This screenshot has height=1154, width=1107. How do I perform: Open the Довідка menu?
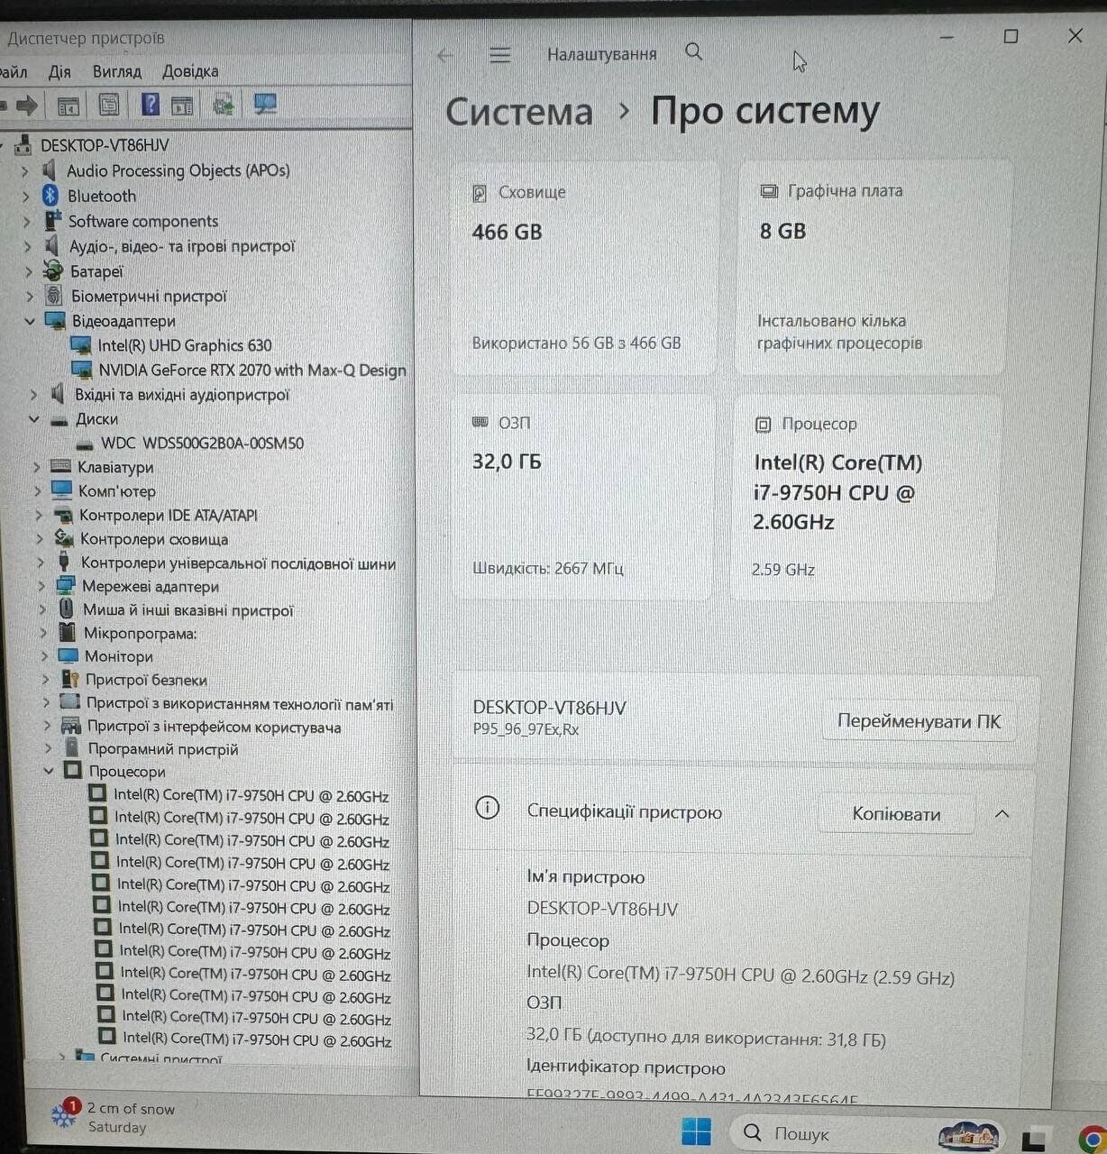coord(190,71)
